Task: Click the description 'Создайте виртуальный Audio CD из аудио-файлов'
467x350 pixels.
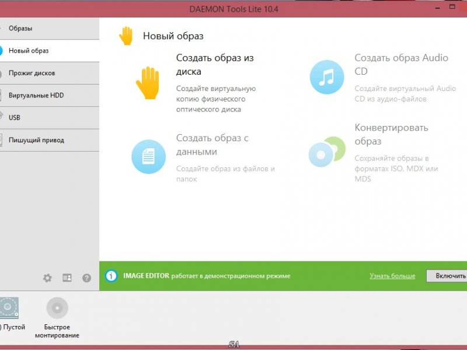Action: pos(405,93)
